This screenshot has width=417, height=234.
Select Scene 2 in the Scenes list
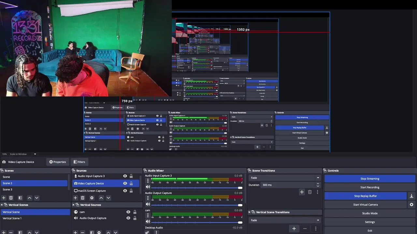click(x=34, y=183)
